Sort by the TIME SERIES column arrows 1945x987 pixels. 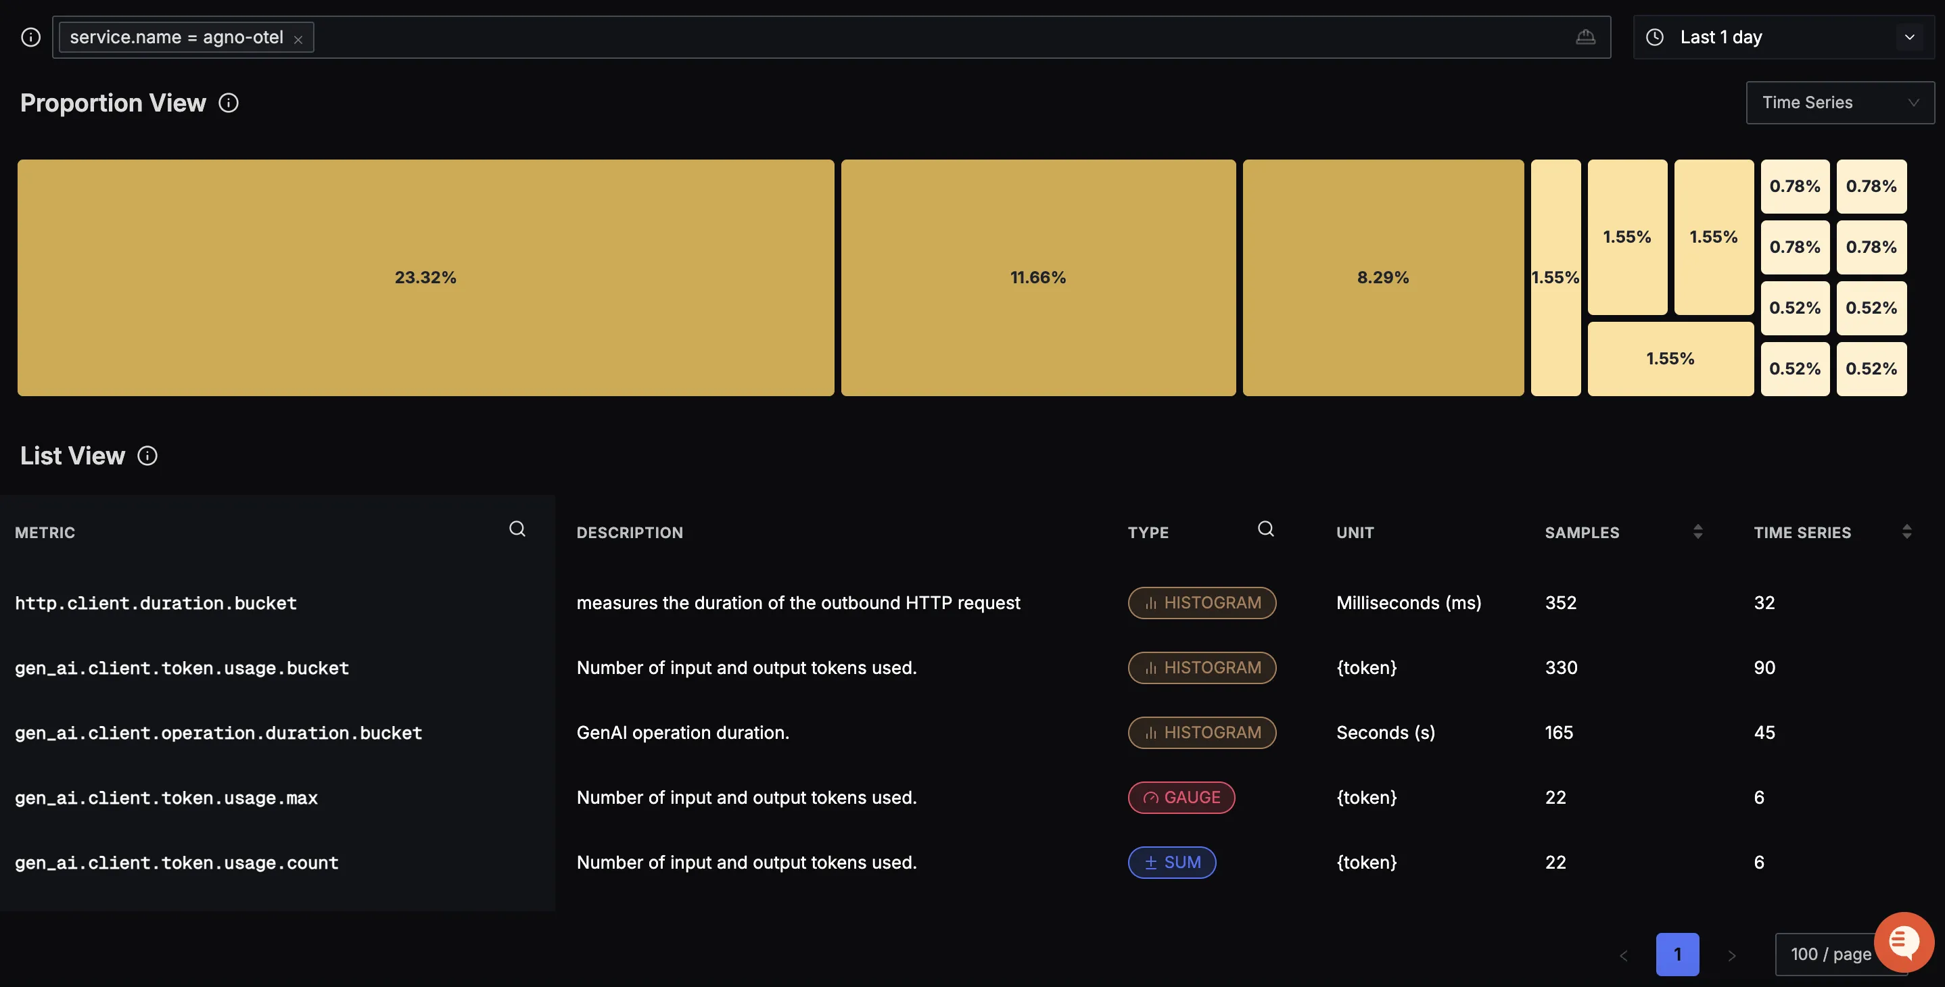1906,532
